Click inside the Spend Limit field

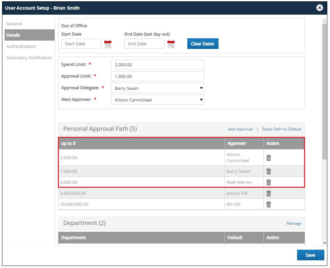pyautogui.click(x=157, y=64)
